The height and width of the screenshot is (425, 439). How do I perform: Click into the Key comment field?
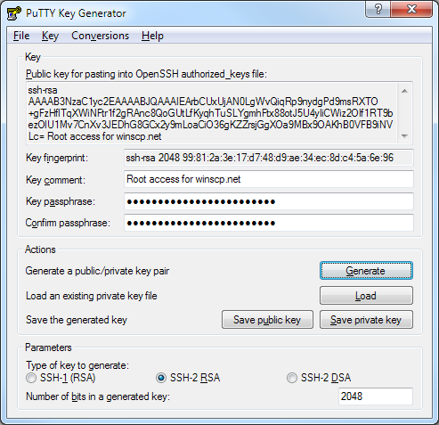tap(269, 179)
